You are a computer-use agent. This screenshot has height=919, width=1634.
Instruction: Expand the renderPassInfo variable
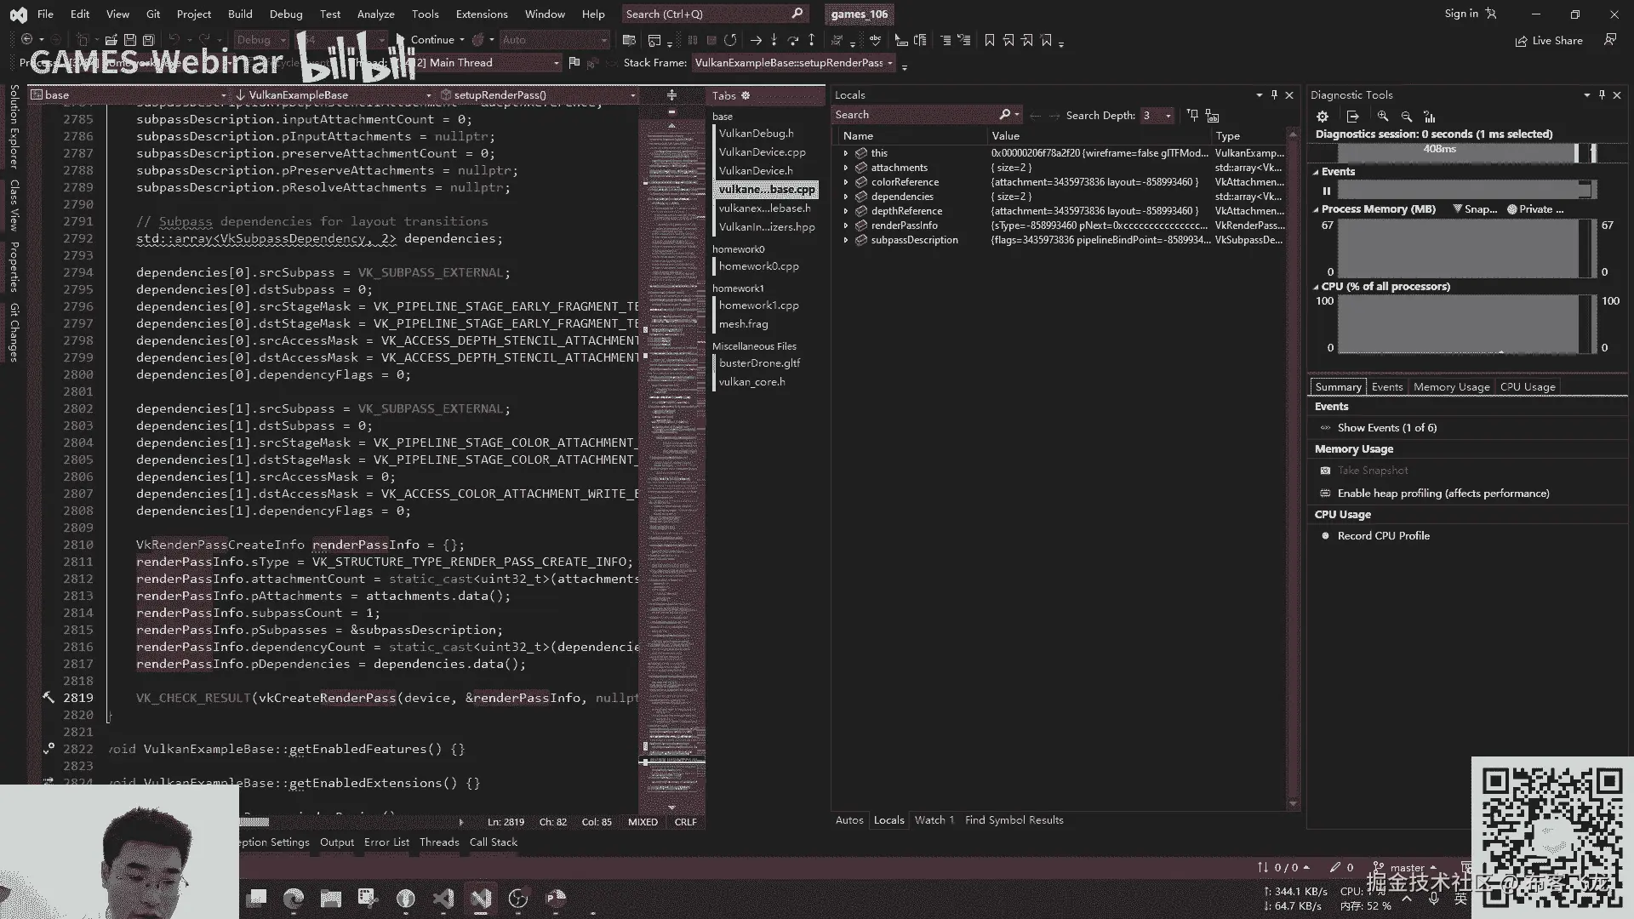click(846, 225)
